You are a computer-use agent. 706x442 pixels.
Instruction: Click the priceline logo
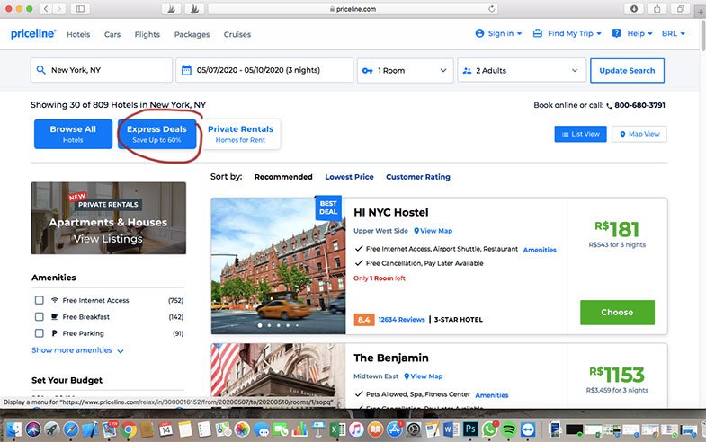(x=33, y=34)
